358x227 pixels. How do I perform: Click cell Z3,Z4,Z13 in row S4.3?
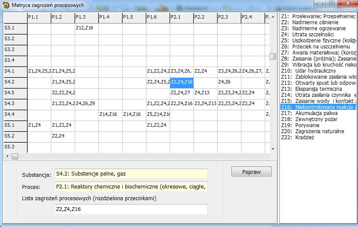206,105
